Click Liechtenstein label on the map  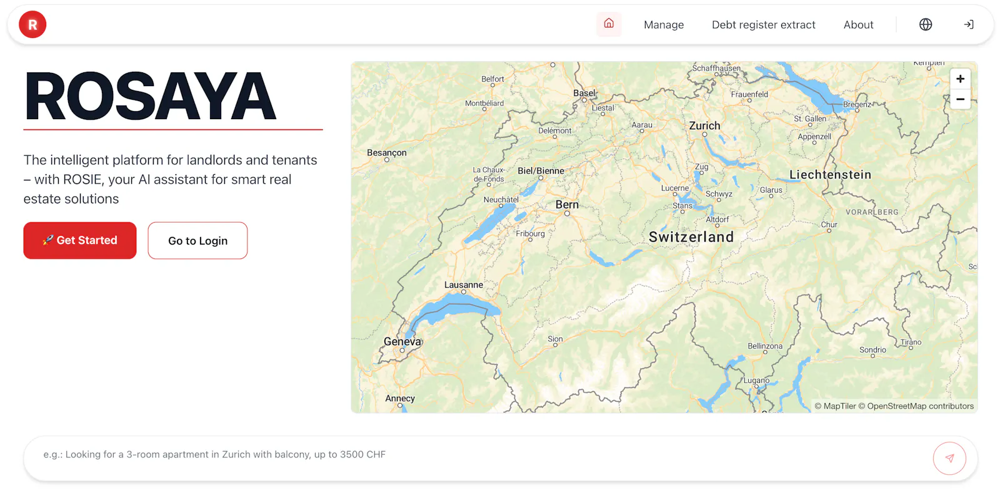830,175
